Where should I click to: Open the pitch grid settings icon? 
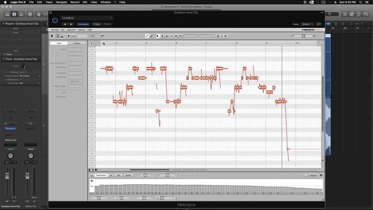pyautogui.click(x=293, y=36)
